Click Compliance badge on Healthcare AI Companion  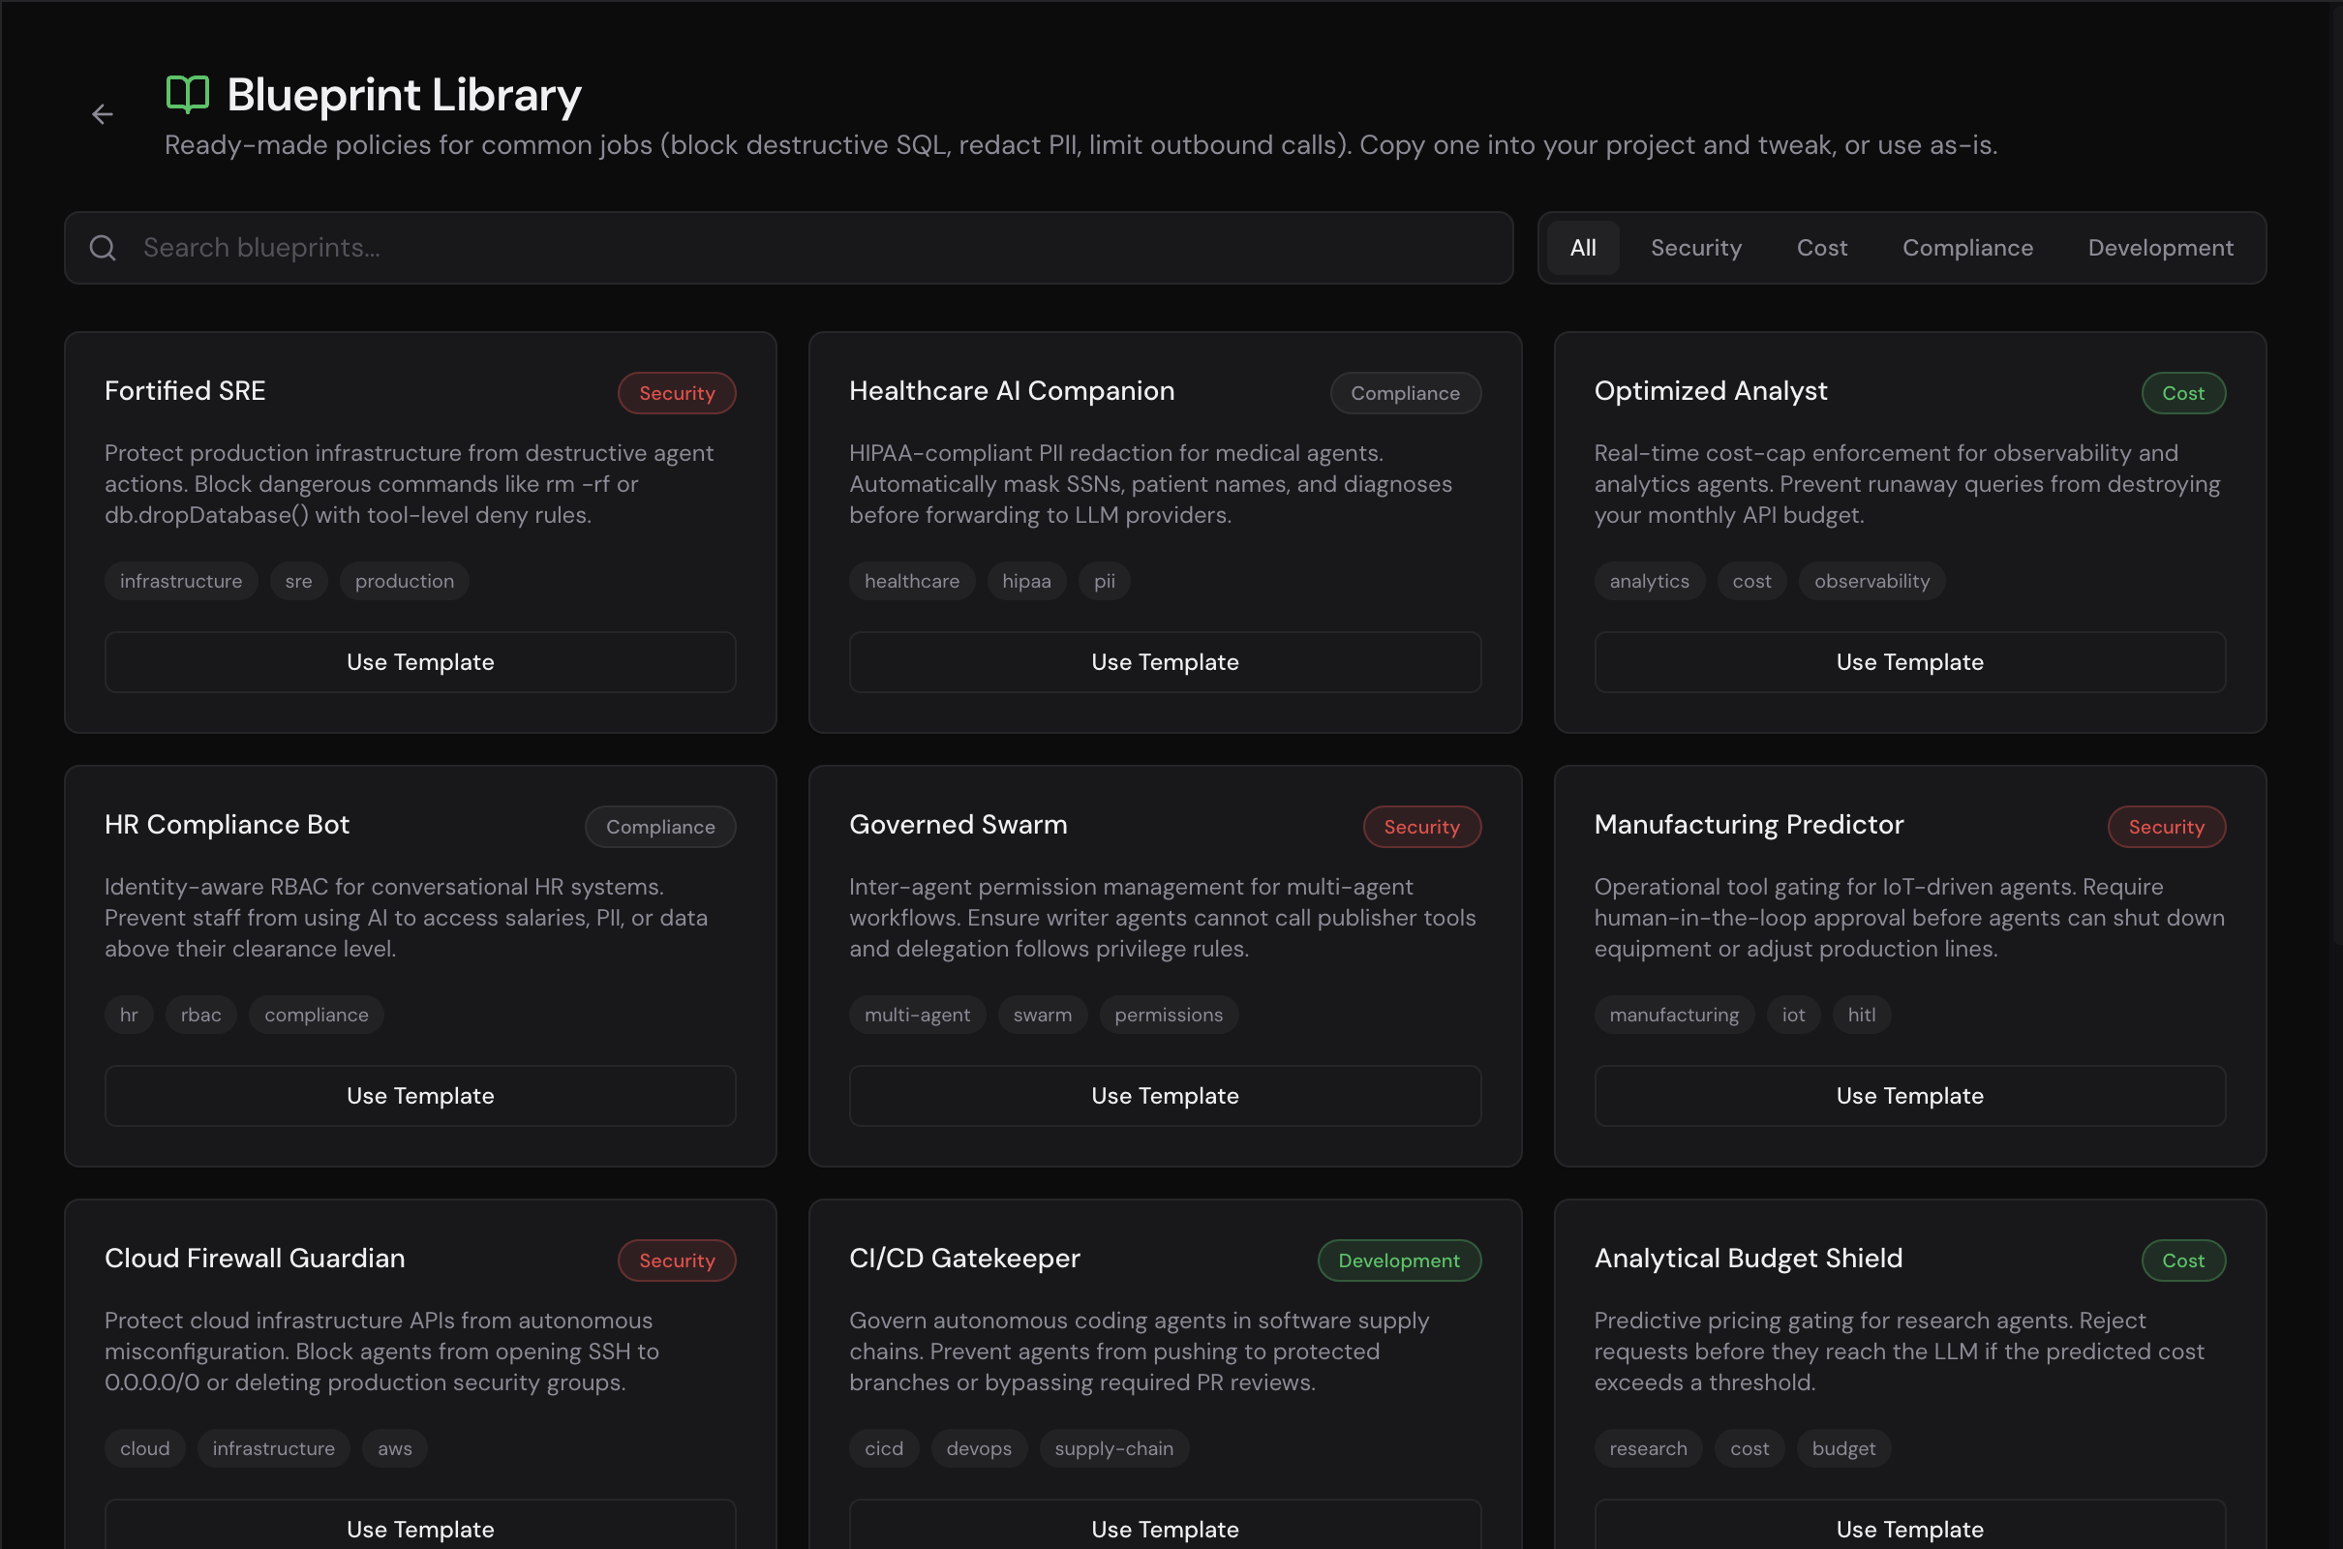(x=1405, y=393)
